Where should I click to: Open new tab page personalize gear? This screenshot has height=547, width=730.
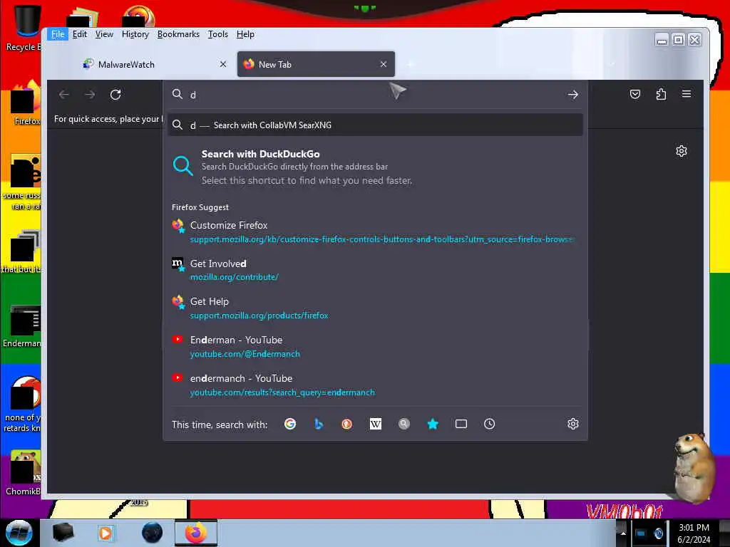pyautogui.click(x=682, y=151)
